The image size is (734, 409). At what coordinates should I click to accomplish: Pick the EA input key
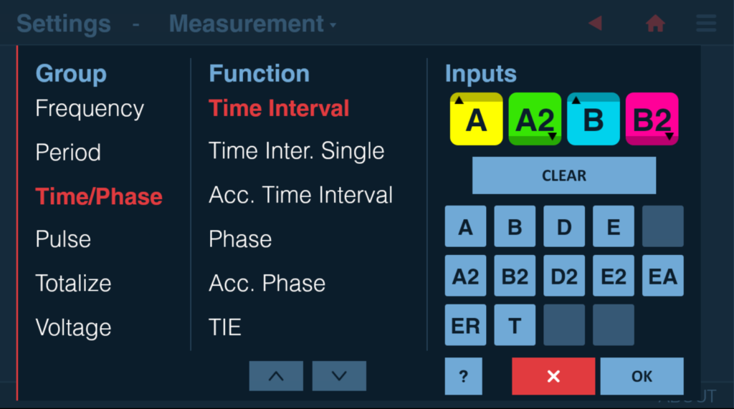click(663, 276)
